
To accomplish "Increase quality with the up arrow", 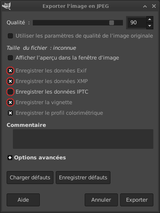I will click(x=149, y=20).
